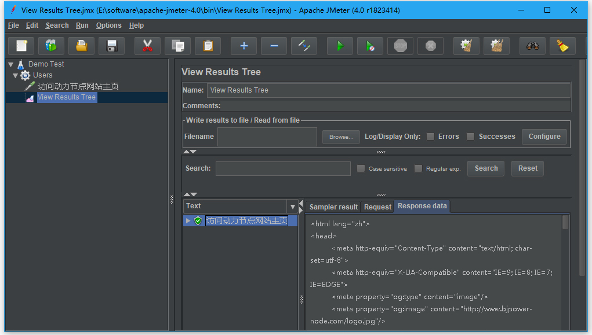
Task: Open the Edit menu
Action: (32, 25)
